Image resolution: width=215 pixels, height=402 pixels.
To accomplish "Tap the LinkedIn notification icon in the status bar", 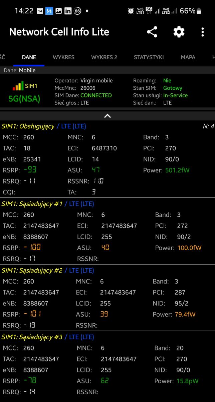I will [68, 11].
